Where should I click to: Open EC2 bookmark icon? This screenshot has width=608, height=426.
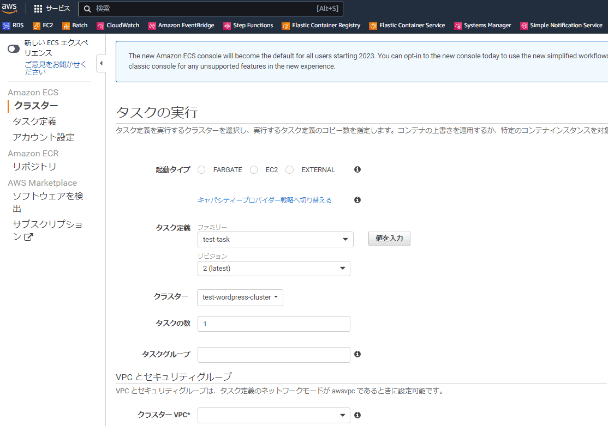click(x=37, y=26)
